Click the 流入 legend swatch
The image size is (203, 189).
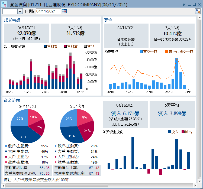[169, 132]
